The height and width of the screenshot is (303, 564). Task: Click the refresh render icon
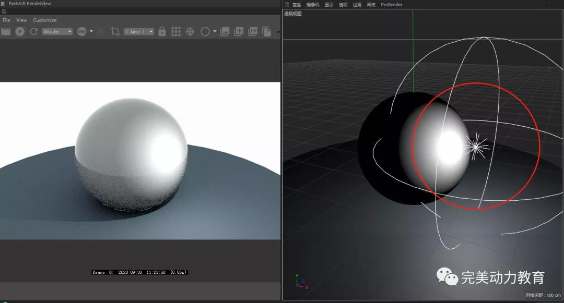point(34,31)
